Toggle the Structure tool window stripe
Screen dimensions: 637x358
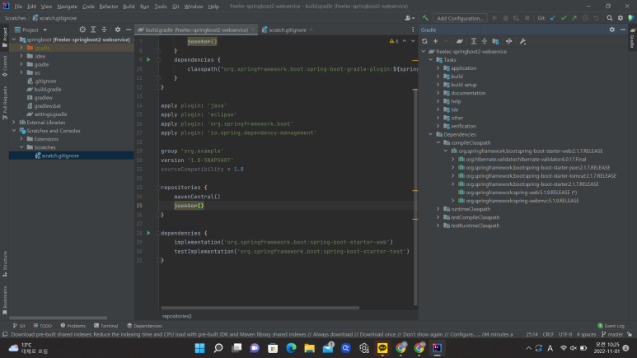tap(4, 264)
